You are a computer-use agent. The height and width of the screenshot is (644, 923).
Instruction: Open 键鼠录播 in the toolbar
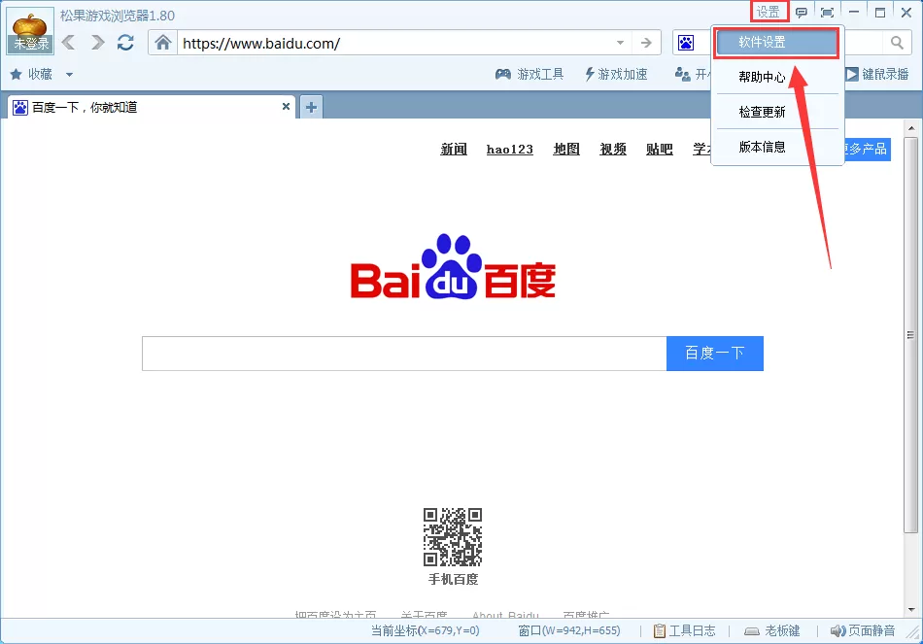pyautogui.click(x=877, y=74)
